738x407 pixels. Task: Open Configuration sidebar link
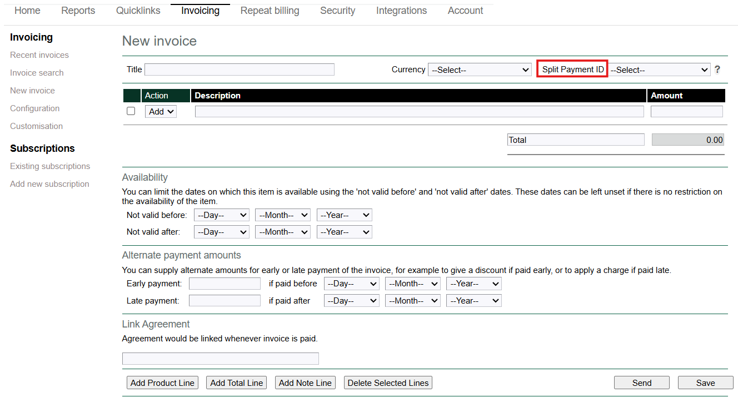[34, 108]
